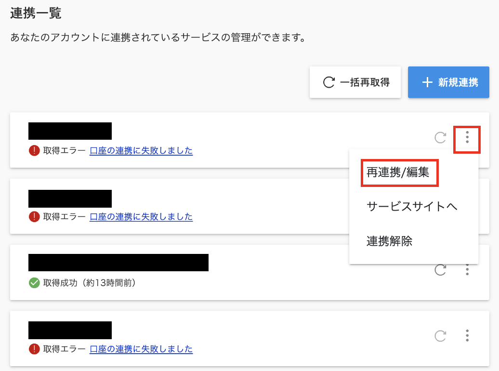499x371 pixels.
Task: Click the 取得エラー label in the first card
Action: click(64, 150)
